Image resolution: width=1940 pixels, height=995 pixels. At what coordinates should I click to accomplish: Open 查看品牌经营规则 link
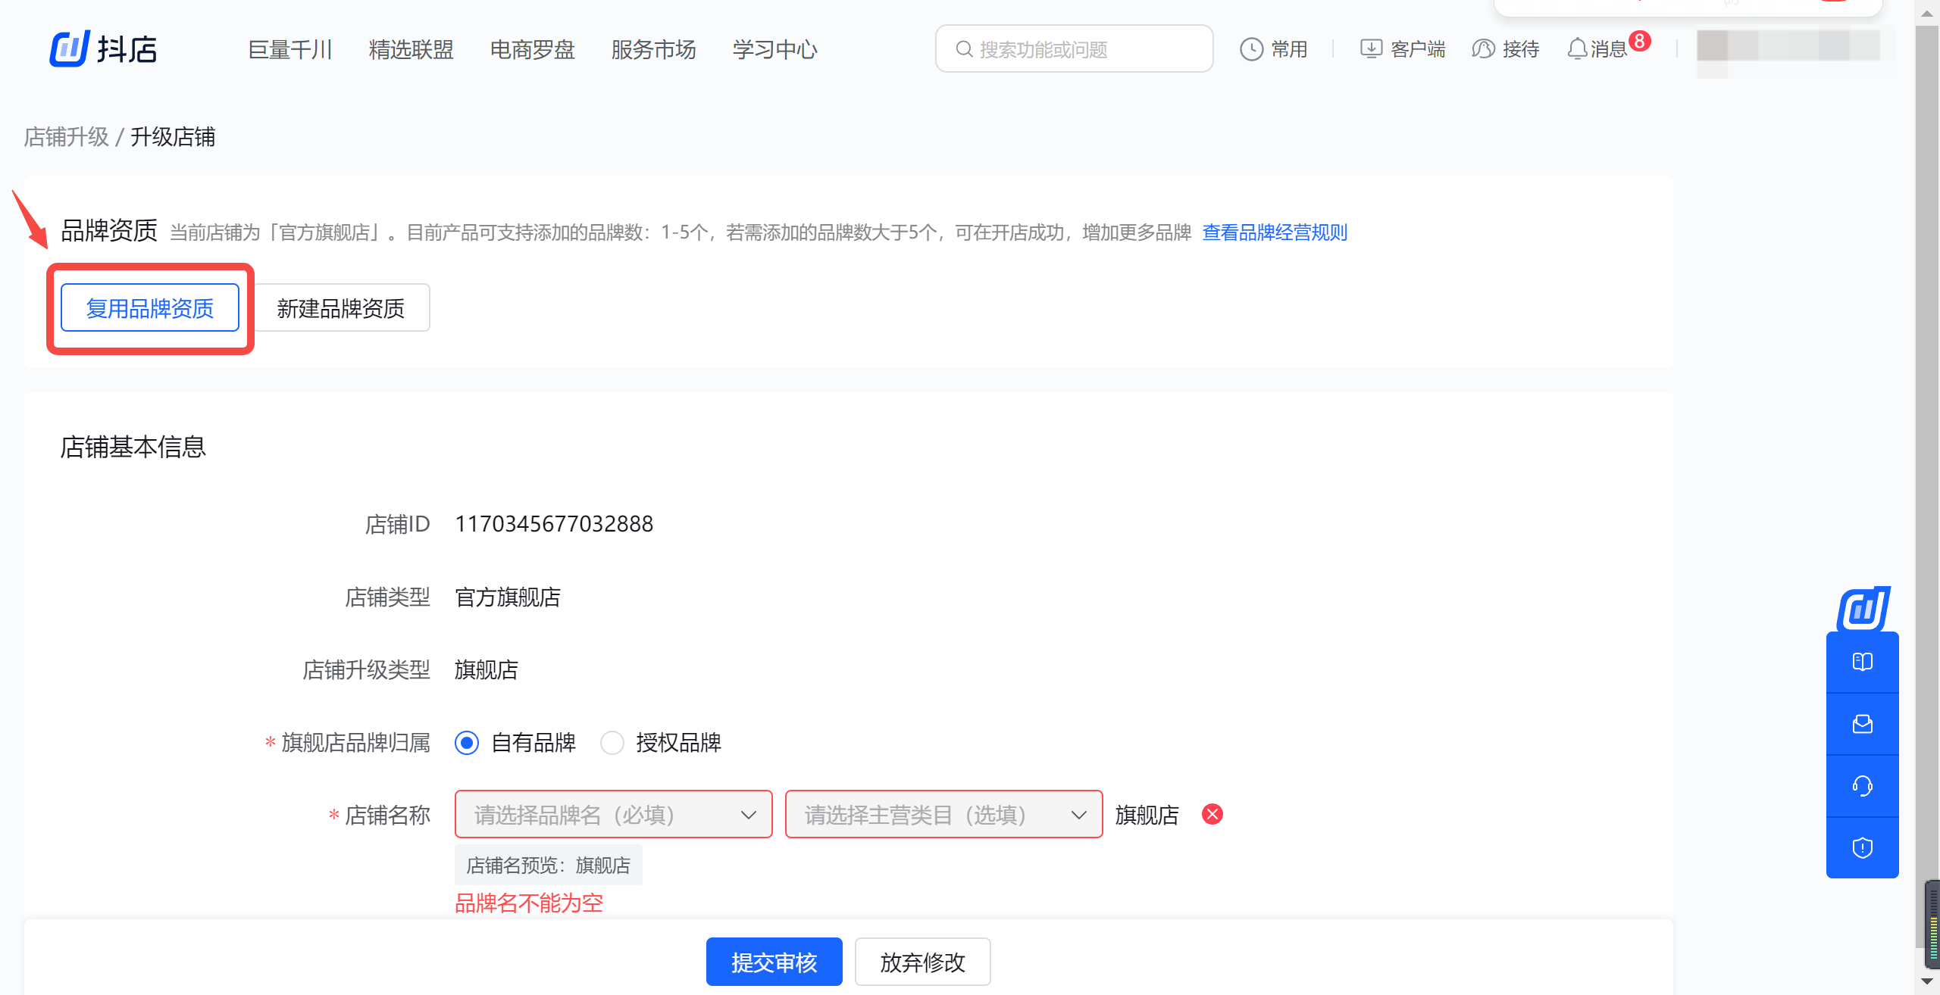[x=1275, y=232]
